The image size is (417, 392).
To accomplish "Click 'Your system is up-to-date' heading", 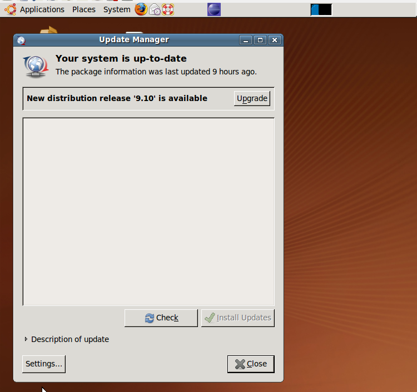I will pos(121,58).
